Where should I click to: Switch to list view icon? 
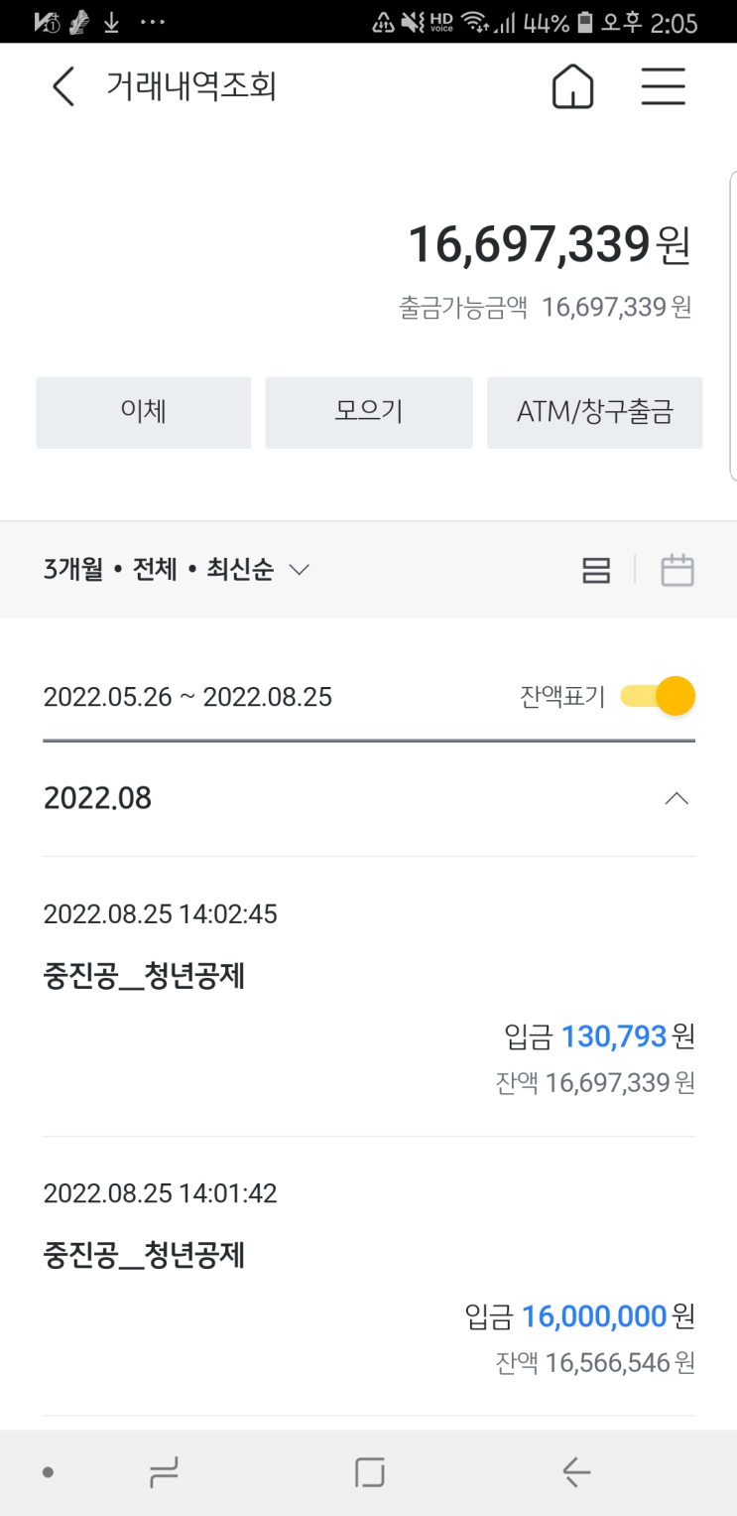pos(596,570)
